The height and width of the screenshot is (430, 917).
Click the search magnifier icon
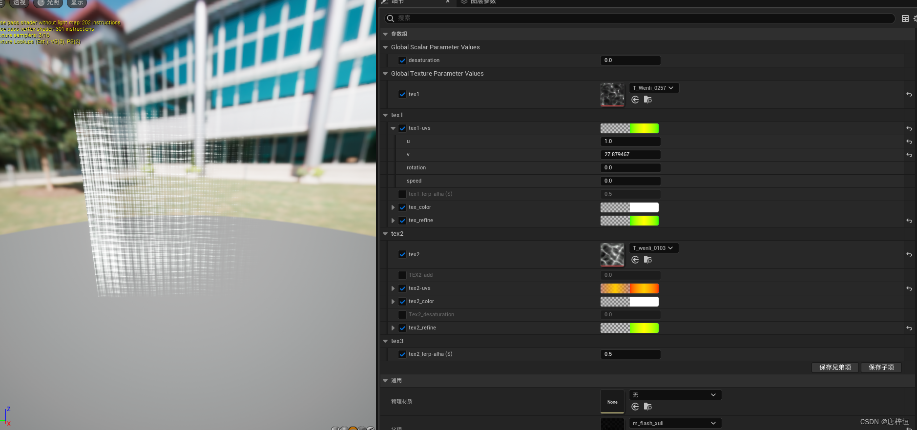(x=390, y=19)
